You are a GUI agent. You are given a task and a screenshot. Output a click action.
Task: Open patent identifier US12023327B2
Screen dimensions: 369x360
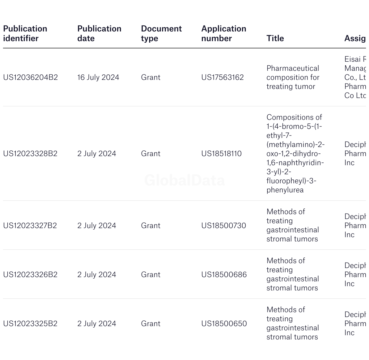coord(30,226)
